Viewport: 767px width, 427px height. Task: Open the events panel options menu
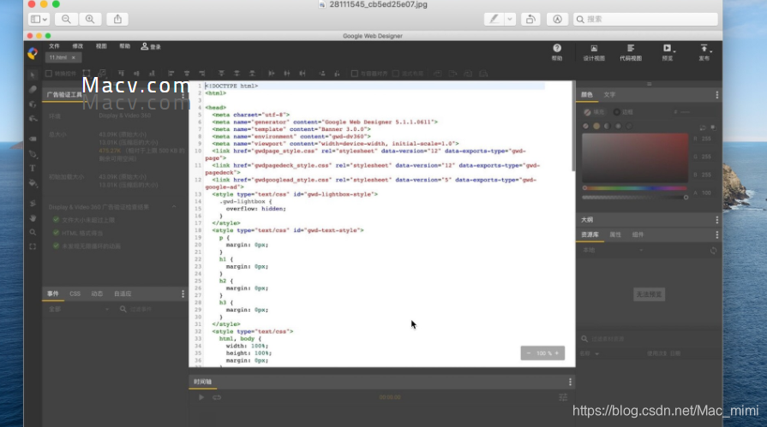pyautogui.click(x=183, y=294)
